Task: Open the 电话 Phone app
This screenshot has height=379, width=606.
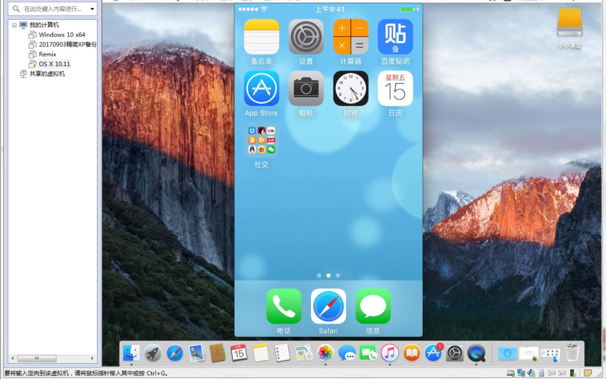Action: (283, 306)
